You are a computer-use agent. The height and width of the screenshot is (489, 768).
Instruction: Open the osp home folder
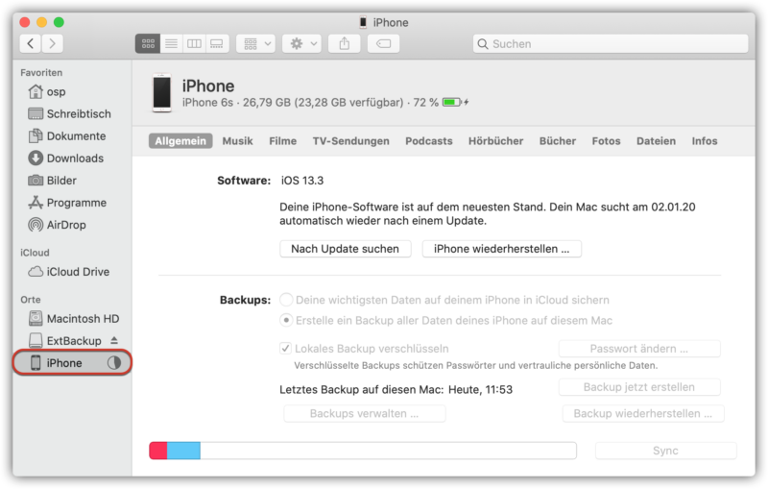(73, 91)
